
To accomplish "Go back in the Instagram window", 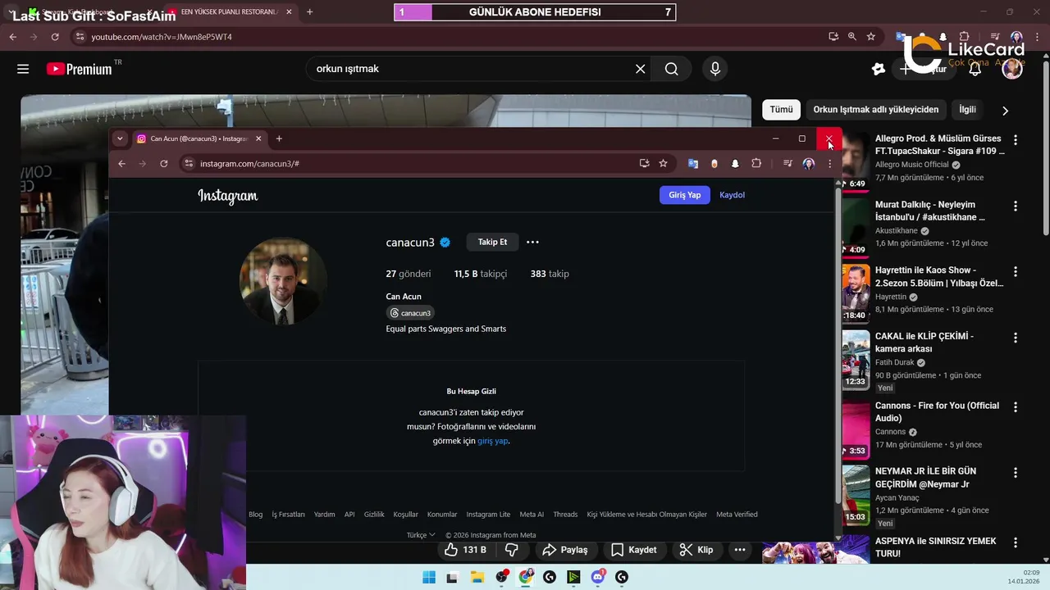I will coord(121,164).
